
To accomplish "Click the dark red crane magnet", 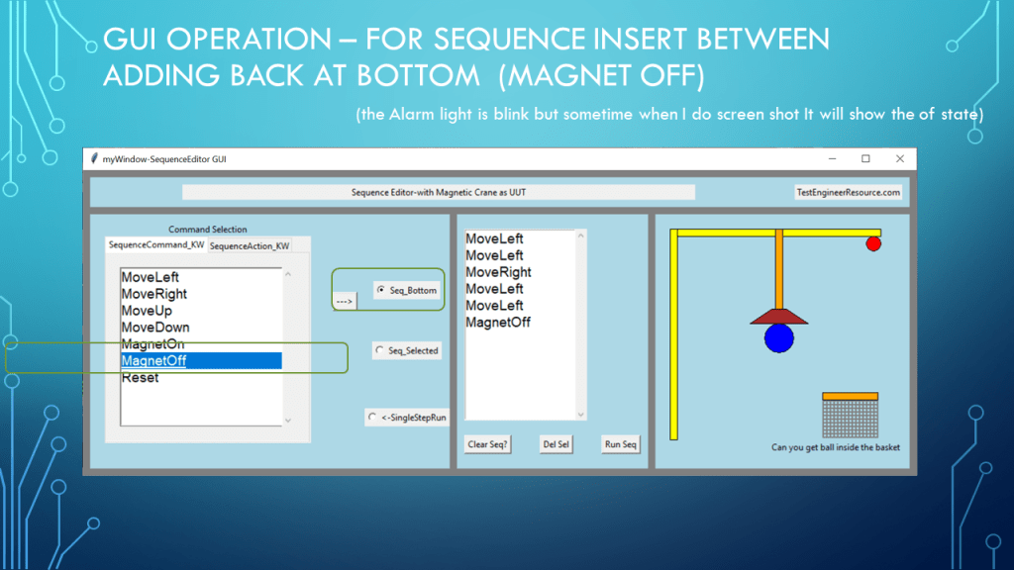I will pyautogui.click(x=779, y=316).
